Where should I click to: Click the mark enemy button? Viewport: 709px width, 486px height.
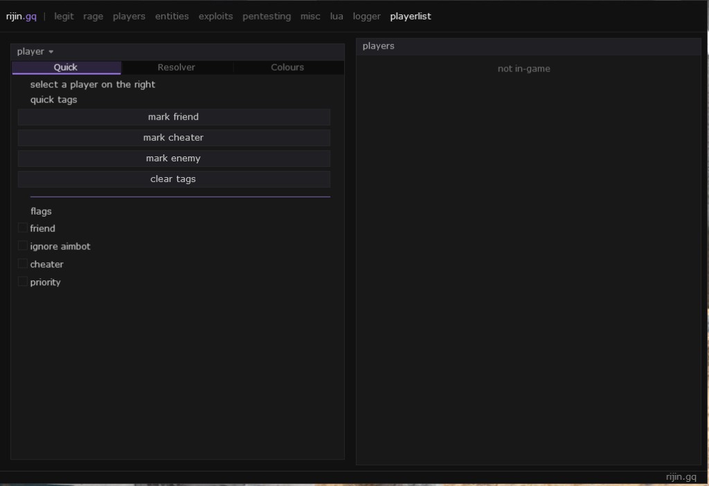[x=174, y=159]
